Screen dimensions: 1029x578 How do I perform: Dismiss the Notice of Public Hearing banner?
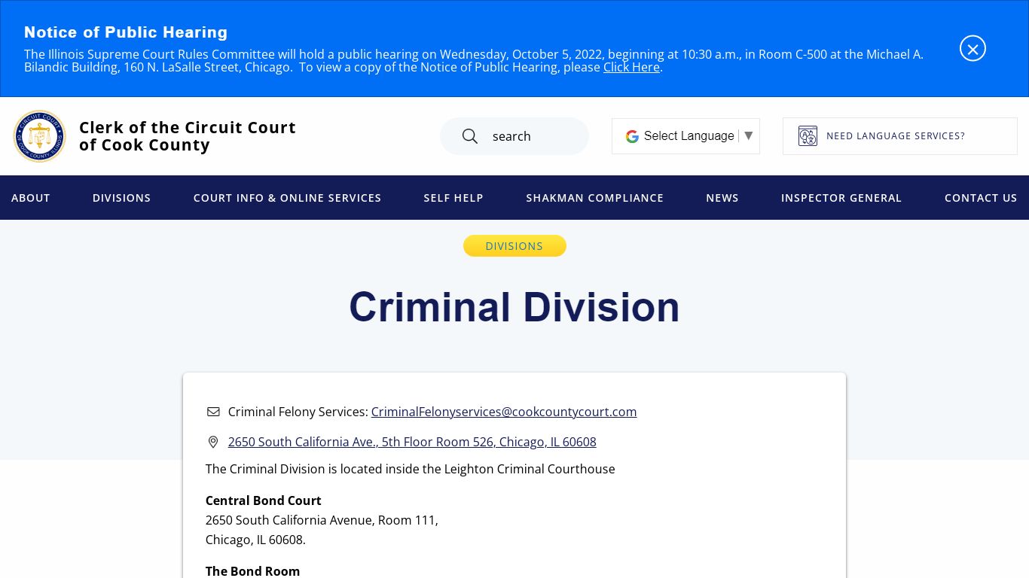973,48
